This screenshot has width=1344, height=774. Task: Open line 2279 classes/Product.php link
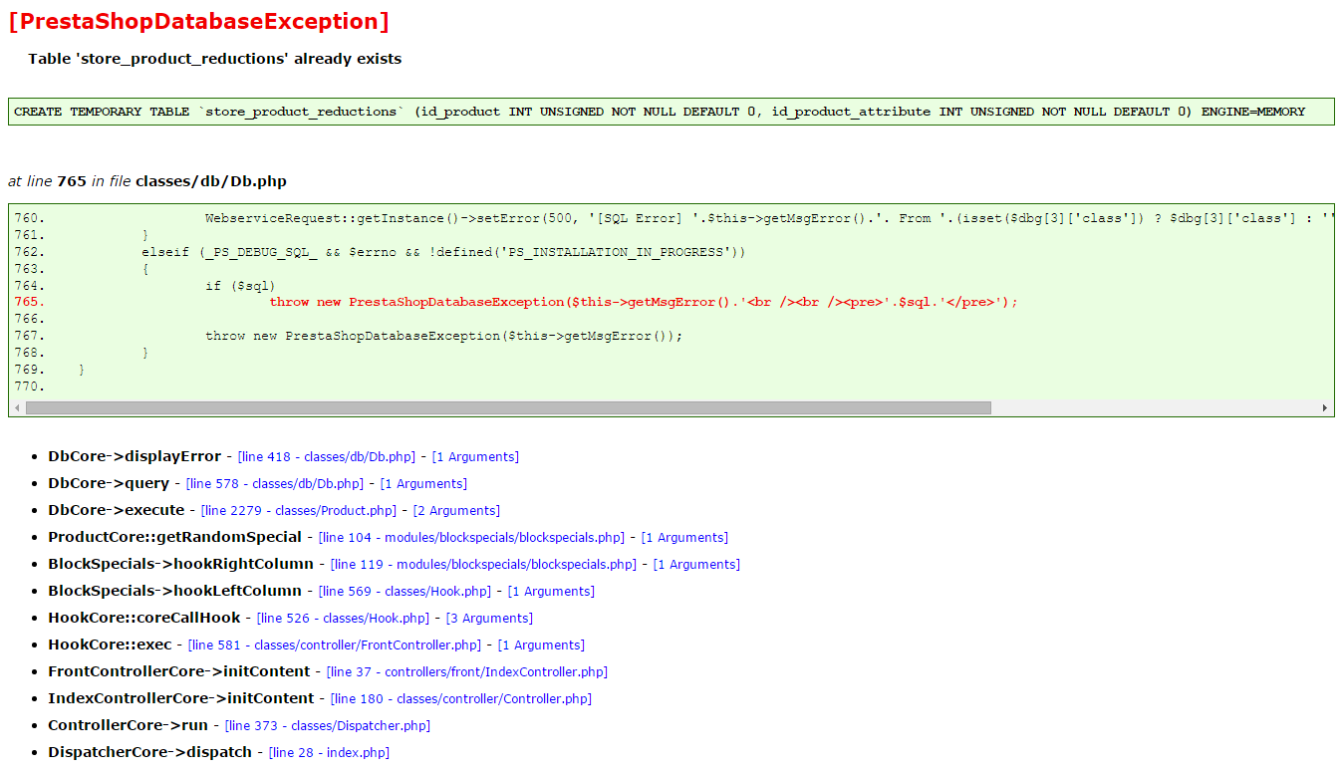[299, 511]
